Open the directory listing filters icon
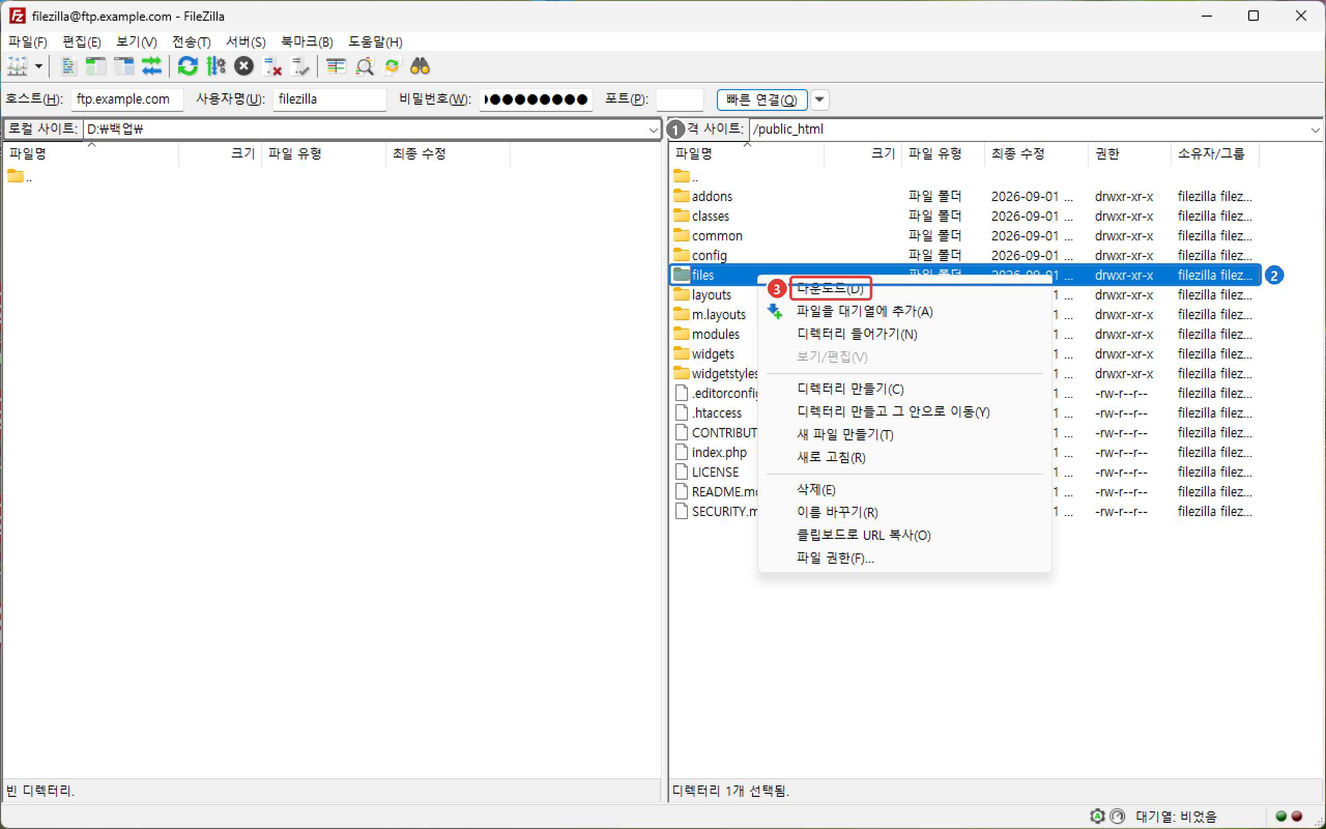The width and height of the screenshot is (1326, 829). coord(336,67)
